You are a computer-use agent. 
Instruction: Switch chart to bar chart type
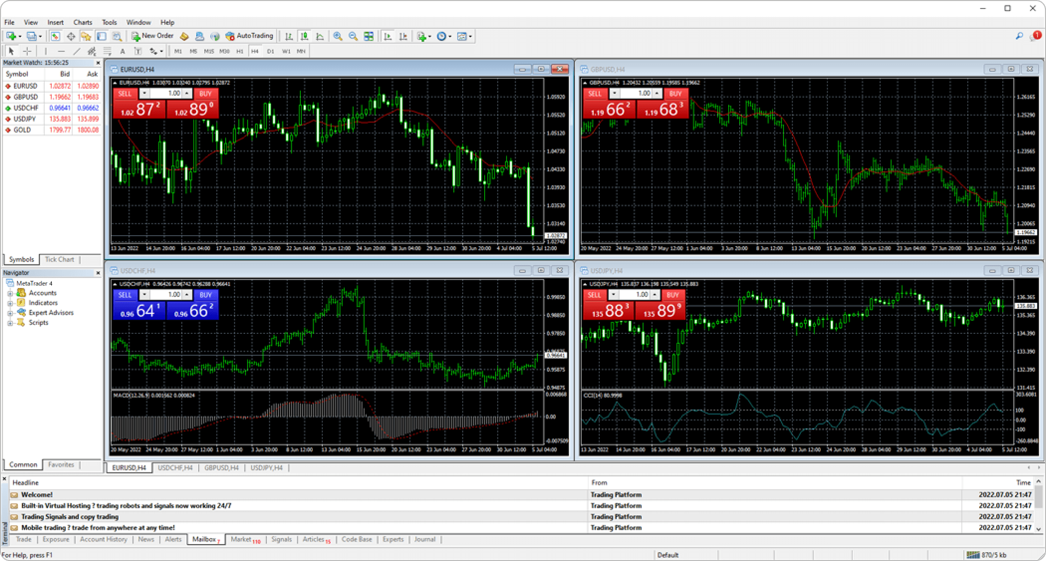tap(288, 36)
